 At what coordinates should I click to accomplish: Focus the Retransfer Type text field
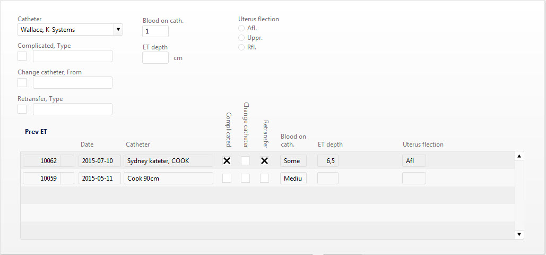coord(73,109)
